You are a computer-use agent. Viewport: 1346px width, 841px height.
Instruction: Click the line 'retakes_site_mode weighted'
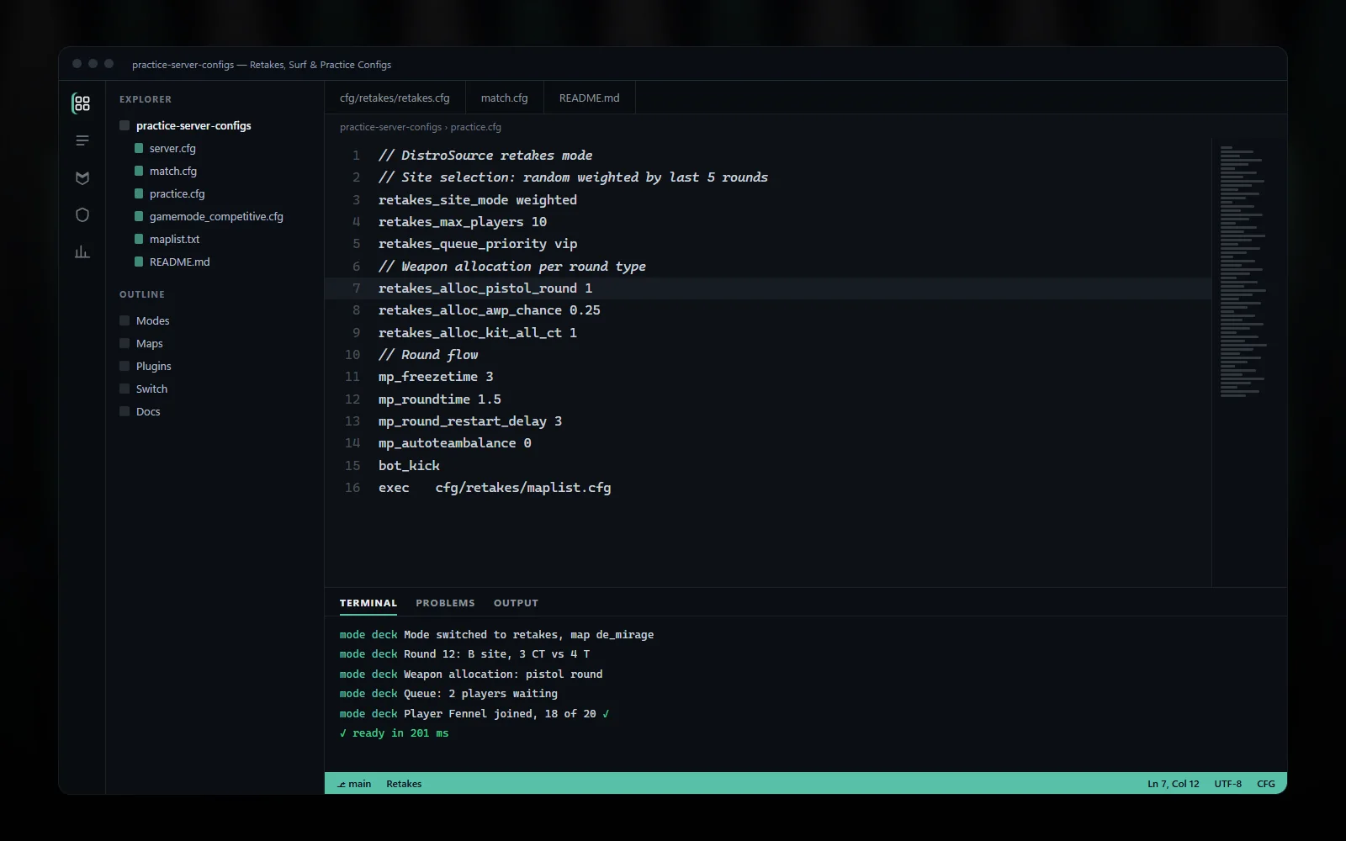[477, 200]
